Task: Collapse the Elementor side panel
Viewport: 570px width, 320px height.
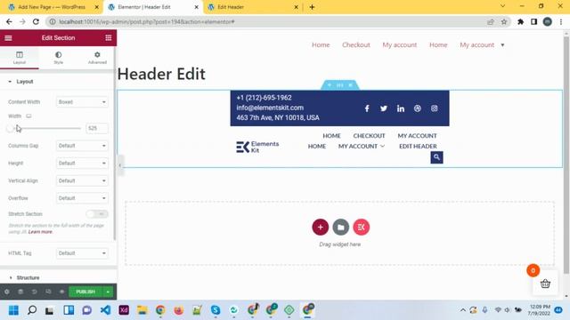Action: tap(120, 165)
